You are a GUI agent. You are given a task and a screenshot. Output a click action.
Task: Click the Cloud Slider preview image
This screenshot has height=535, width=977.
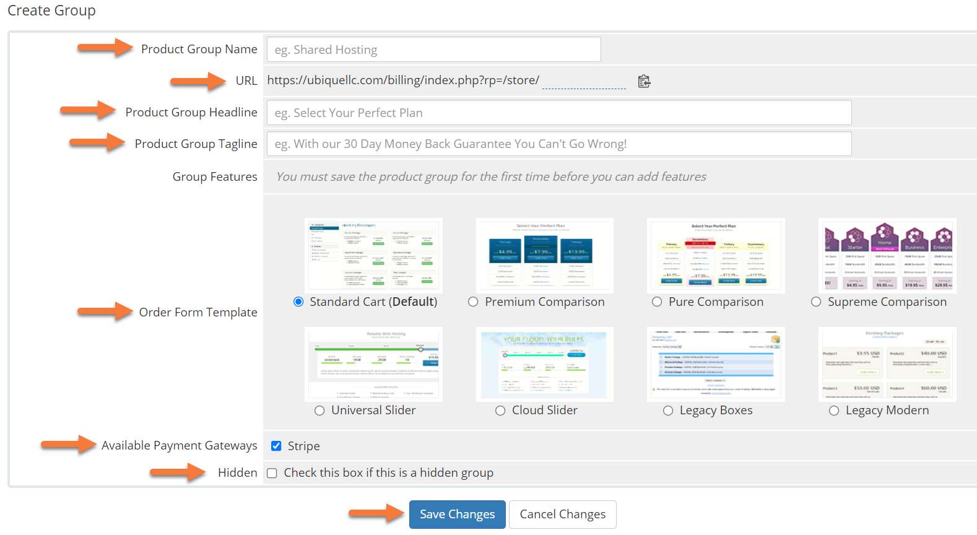544,364
